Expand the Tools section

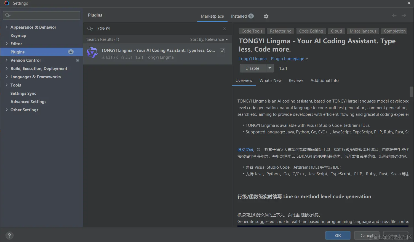(x=7, y=85)
